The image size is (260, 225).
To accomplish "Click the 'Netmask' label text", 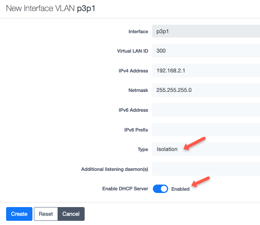I will coord(138,91).
